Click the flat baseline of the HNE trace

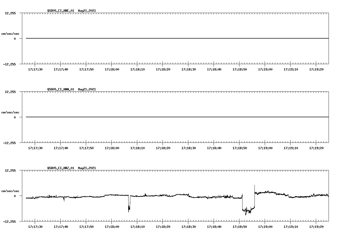174,38
